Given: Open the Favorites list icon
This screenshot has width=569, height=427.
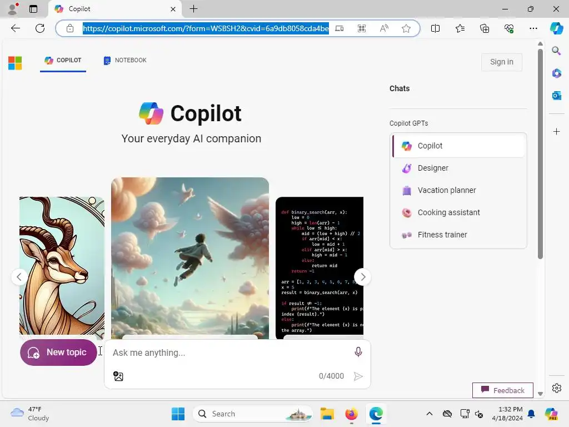Looking at the screenshot, I should click(x=460, y=28).
